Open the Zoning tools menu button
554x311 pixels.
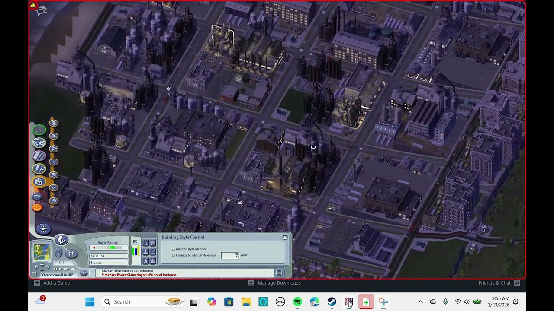click(x=39, y=142)
